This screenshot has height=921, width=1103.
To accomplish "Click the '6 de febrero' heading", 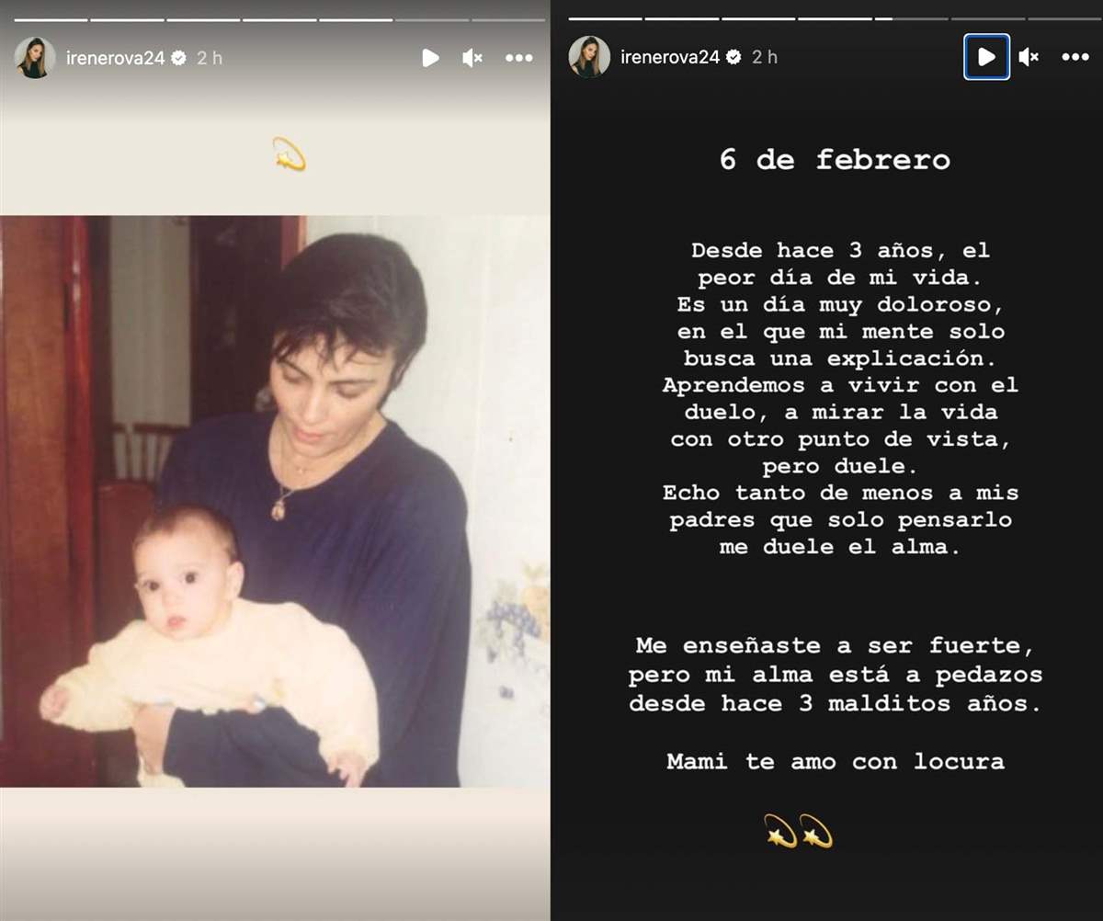I will pyautogui.click(x=835, y=160).
